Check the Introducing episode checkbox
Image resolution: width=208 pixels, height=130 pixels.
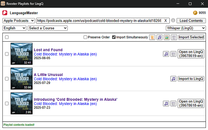(7, 103)
